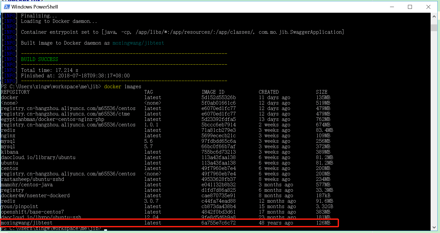This screenshot has width=440, height=233.
Task: Click image ID '66bc0f66b7af' of mysql 5.7
Action: click(x=219, y=147)
